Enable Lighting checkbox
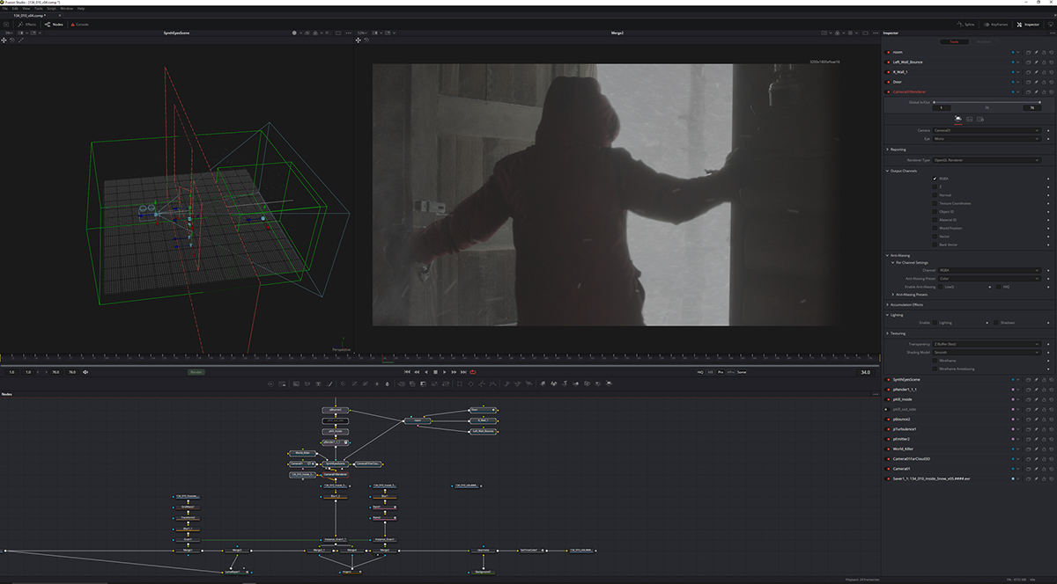Screen dimensions: 1057x584 click(x=934, y=323)
